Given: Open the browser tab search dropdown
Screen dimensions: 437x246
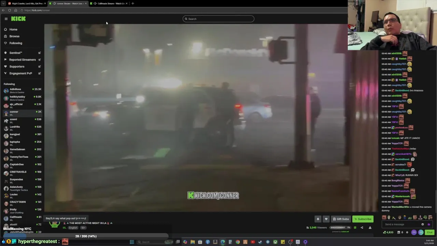Looking at the screenshot, I should [3, 3].
